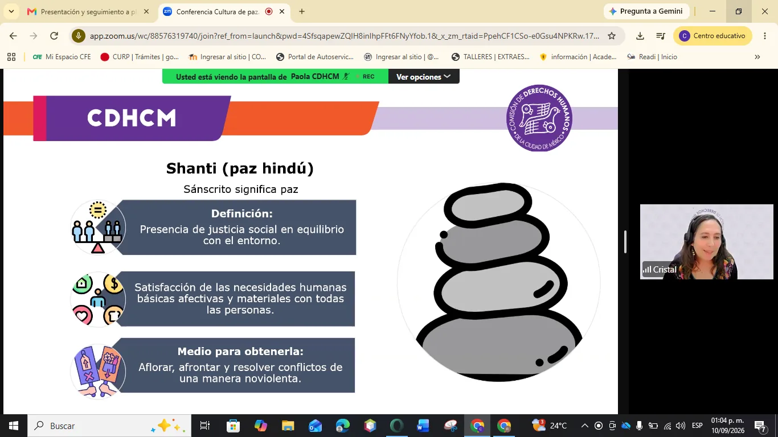Image resolution: width=778 pixels, height=437 pixels.
Task: Open the información Acade bookmark
Action: pos(578,57)
